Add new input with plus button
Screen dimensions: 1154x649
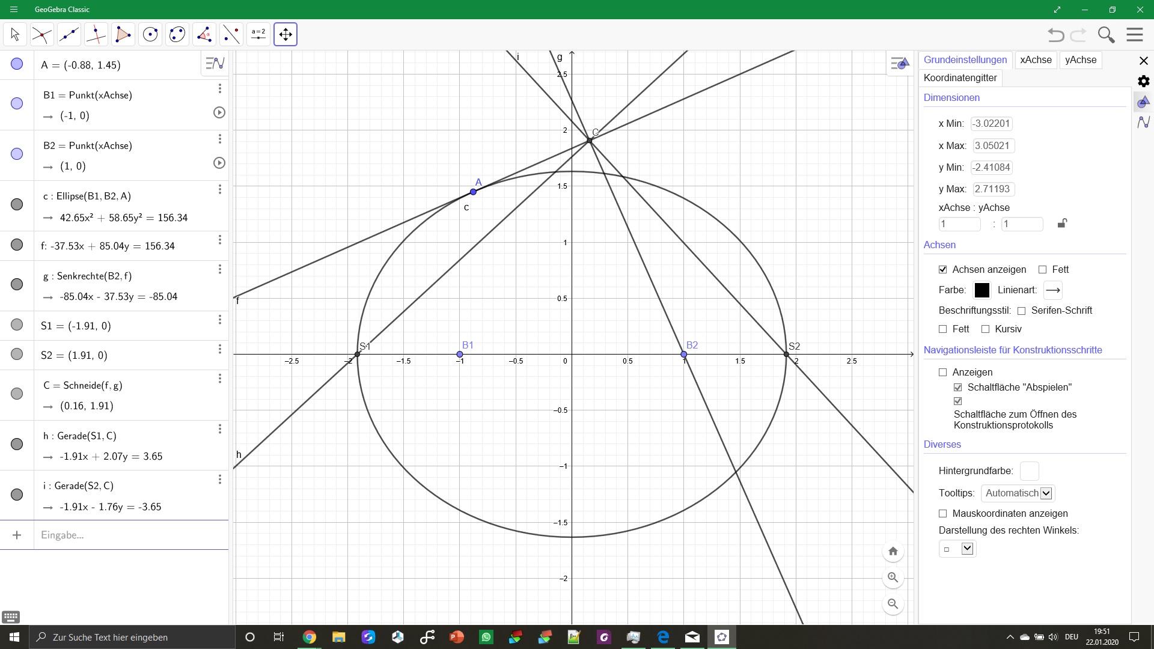(17, 535)
